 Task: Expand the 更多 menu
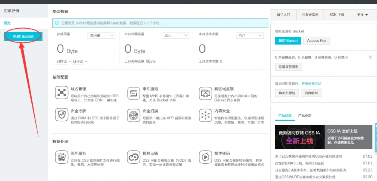point(363,15)
